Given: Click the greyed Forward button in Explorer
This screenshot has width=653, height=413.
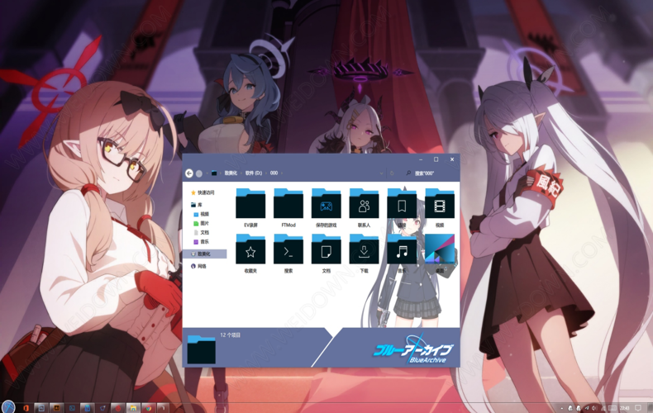Looking at the screenshot, I should pos(199,173).
